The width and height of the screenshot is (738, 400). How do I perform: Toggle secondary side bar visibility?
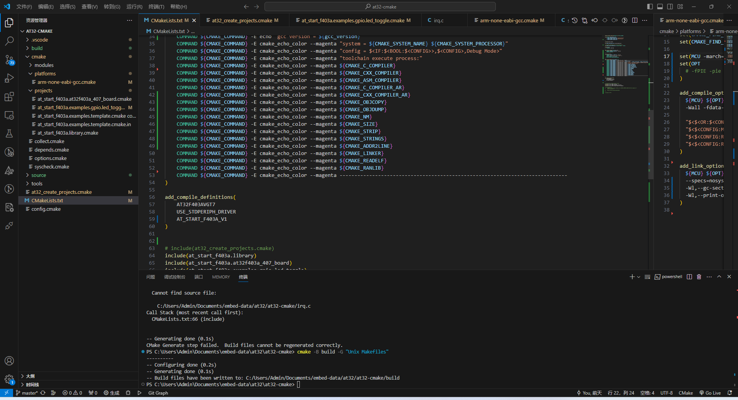(x=670, y=7)
